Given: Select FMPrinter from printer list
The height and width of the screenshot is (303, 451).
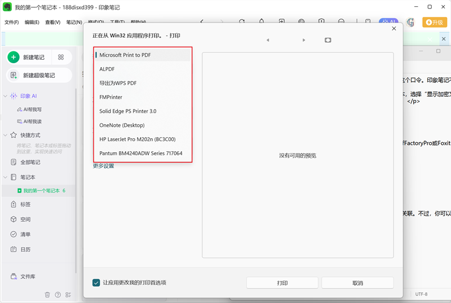Looking at the screenshot, I should point(143,97).
